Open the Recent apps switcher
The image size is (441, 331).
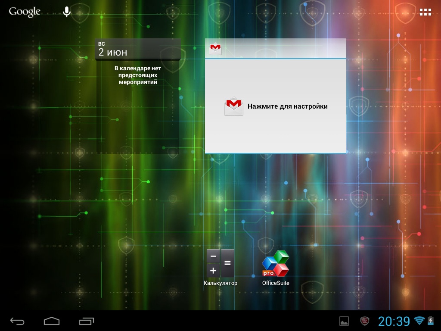coord(87,321)
